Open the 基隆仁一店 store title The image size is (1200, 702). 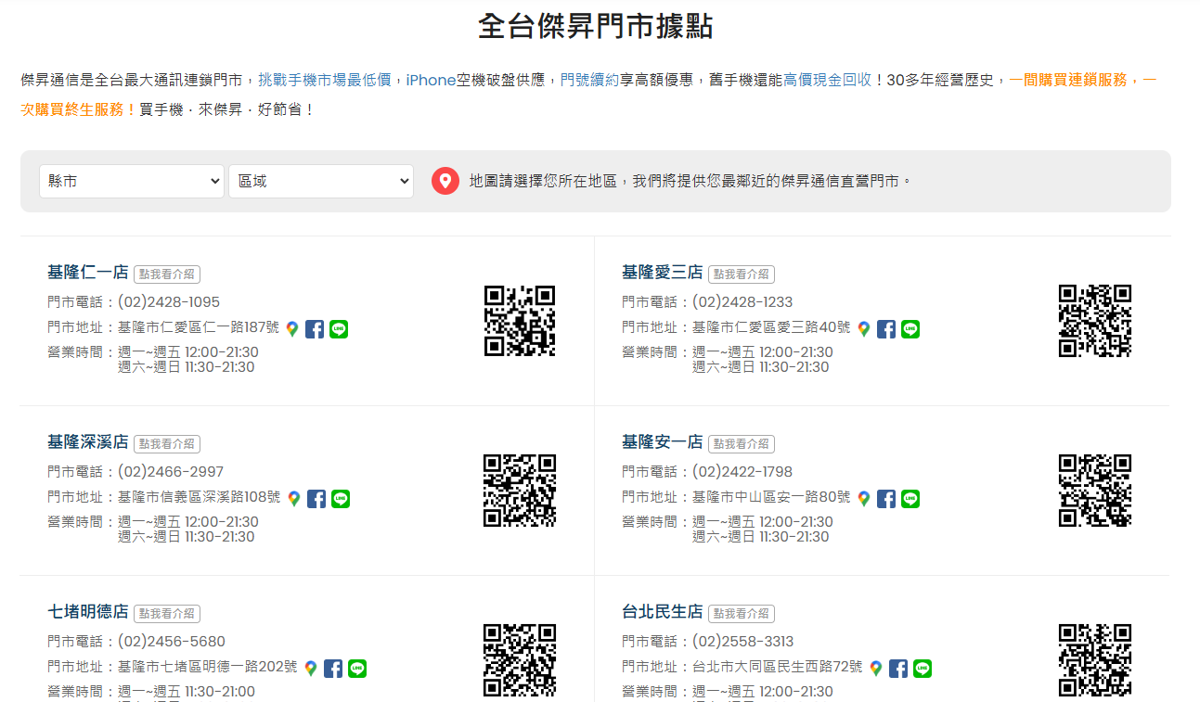[x=88, y=273]
